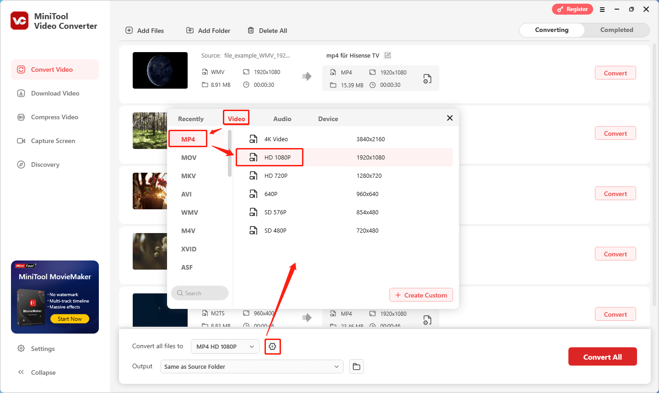Browse the output folder with the folder icon

coord(357,366)
